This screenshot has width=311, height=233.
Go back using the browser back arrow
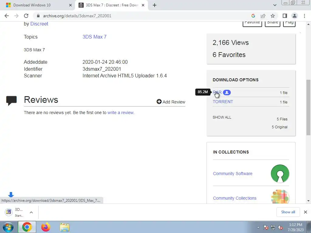coord(7,16)
